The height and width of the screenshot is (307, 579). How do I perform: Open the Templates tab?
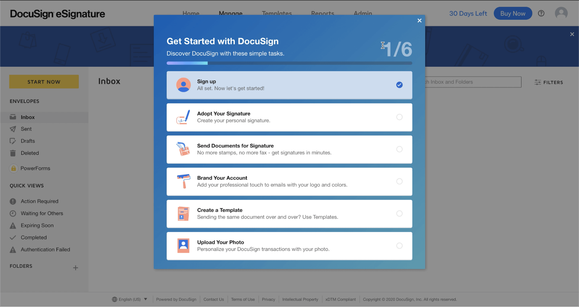click(x=277, y=13)
